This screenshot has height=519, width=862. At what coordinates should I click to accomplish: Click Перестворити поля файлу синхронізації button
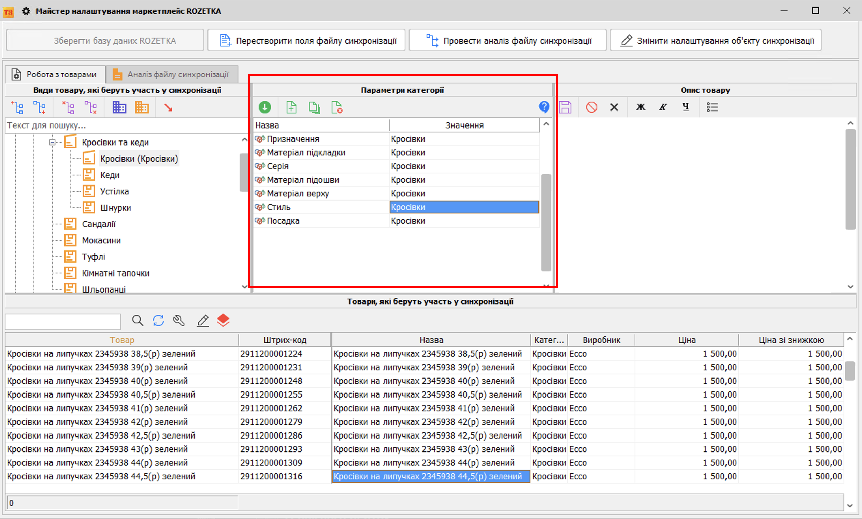pyautogui.click(x=306, y=41)
